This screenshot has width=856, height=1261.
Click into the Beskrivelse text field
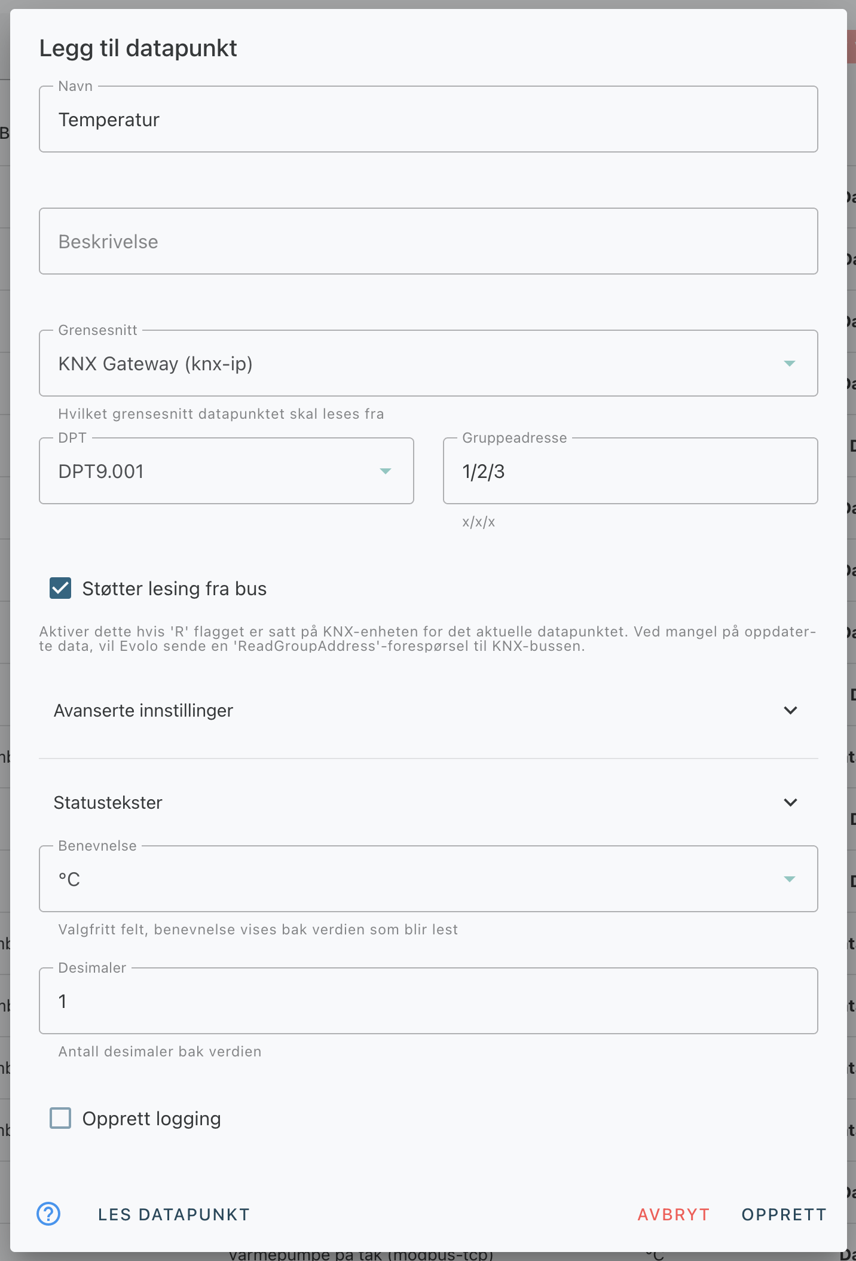click(429, 241)
